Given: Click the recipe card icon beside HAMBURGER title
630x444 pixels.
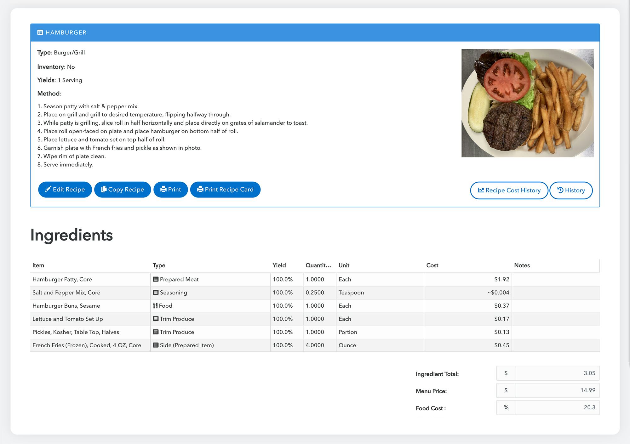Looking at the screenshot, I should tap(40, 32).
